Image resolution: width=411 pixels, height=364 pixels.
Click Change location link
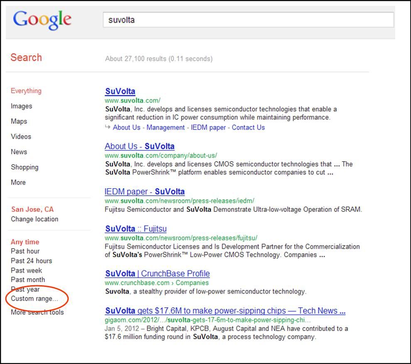click(x=34, y=219)
